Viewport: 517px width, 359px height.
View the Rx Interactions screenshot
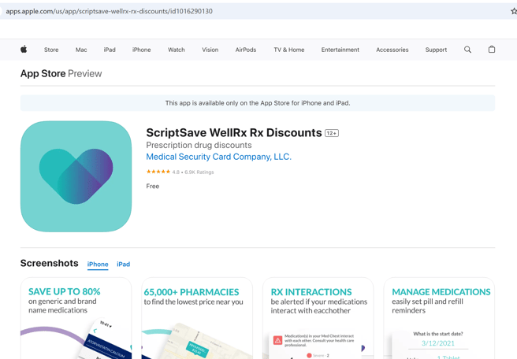[318, 319]
